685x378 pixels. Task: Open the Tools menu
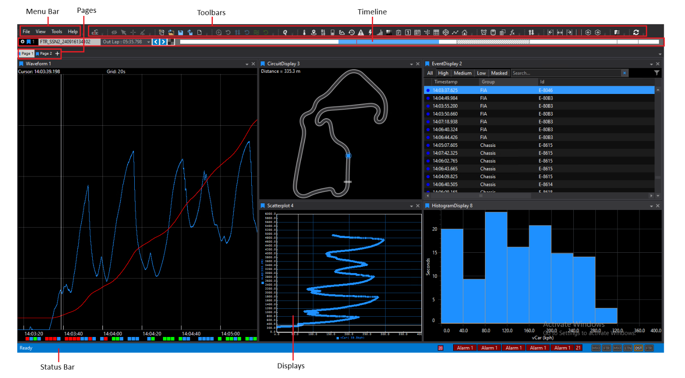57,32
